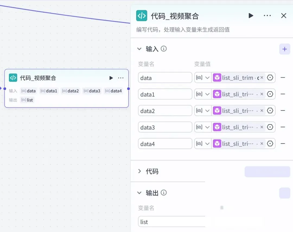Remove the data input row
This screenshot has height=232, width=293.
pos(283,78)
